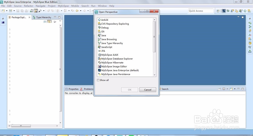Switch to Debug perspective bug icon

point(228,11)
